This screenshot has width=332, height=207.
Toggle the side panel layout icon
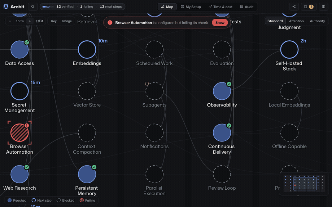[324, 7]
